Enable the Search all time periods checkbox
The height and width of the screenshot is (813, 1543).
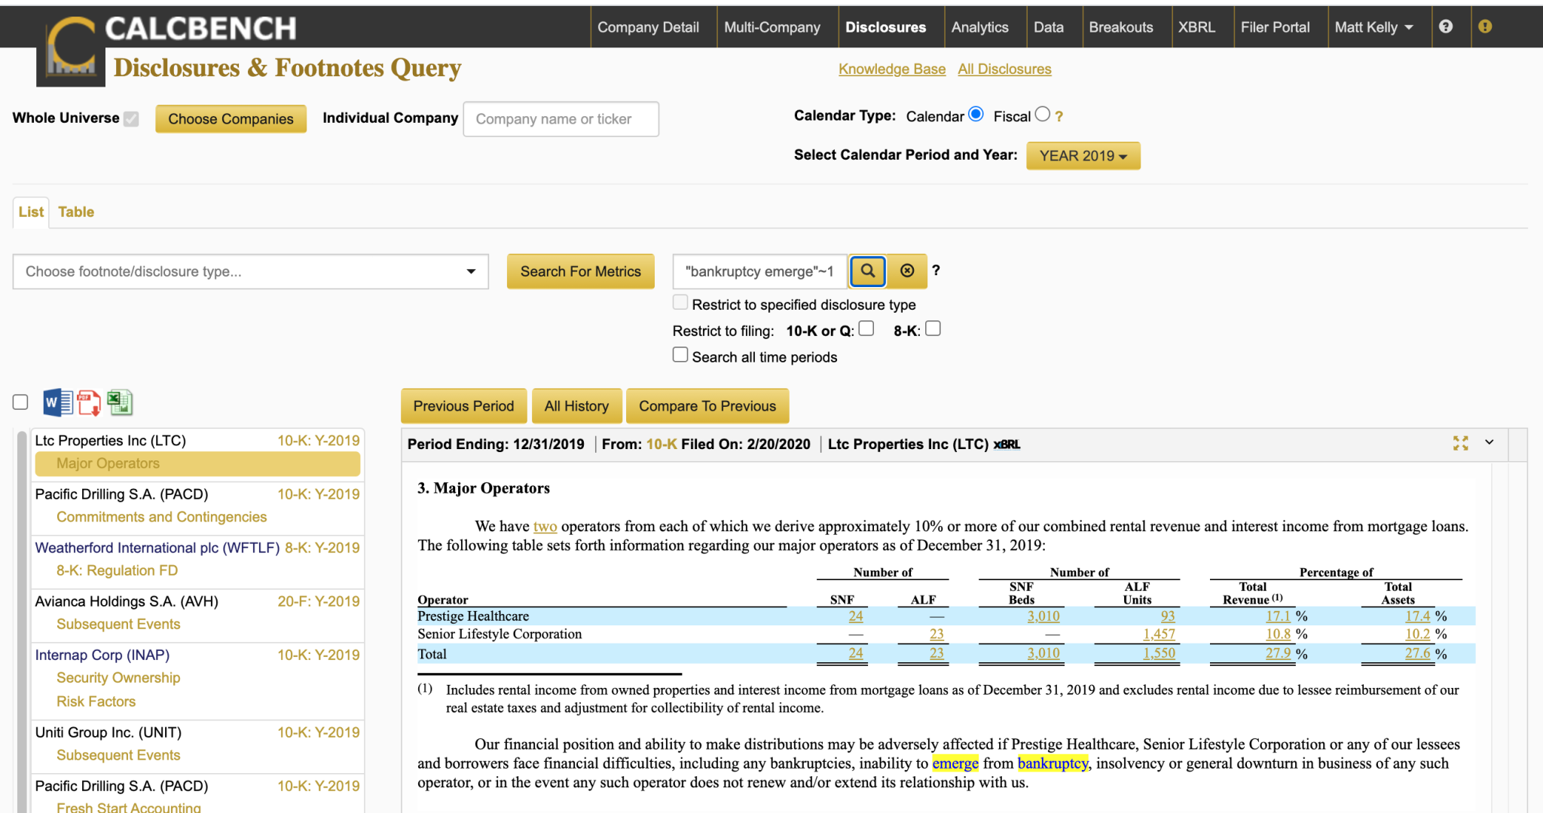point(680,355)
